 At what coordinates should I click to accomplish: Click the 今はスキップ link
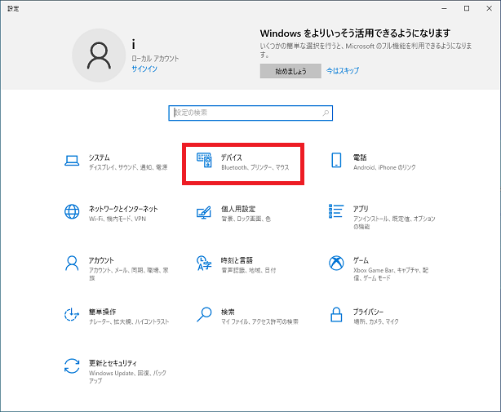pos(343,71)
